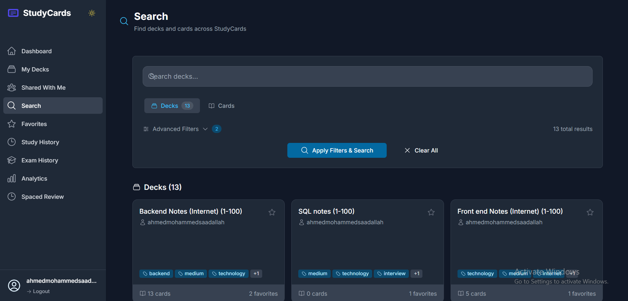
Task: Click the Shared With Me people icon
Action: click(x=12, y=87)
